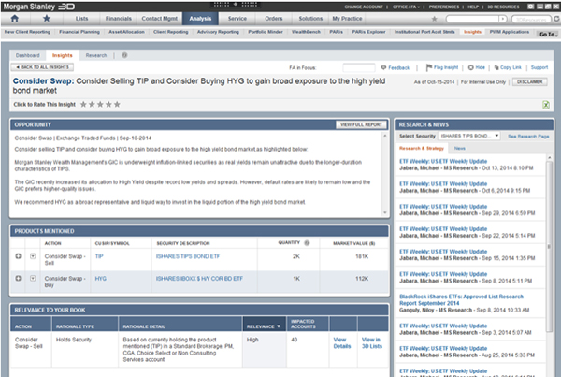Click the Flag Insight flag icon

pos(428,68)
